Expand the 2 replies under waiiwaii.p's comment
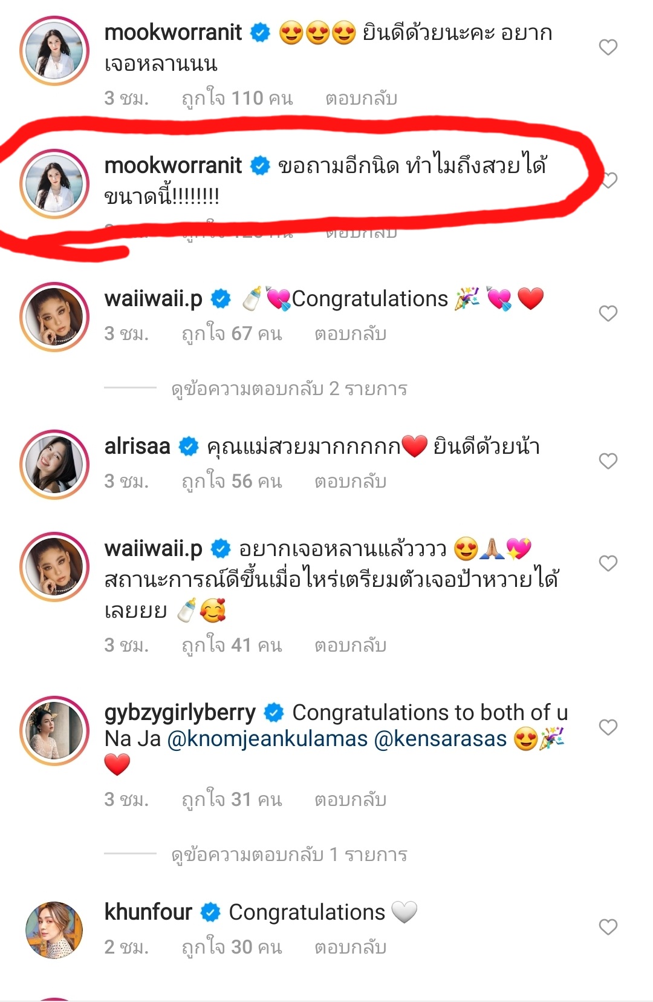Screen dimensions: 653x1002 point(289,388)
